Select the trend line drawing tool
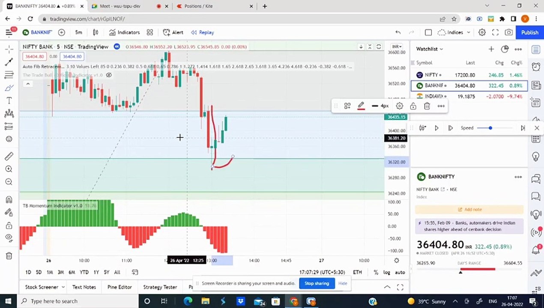This screenshot has width=544, height=308. 9,62
